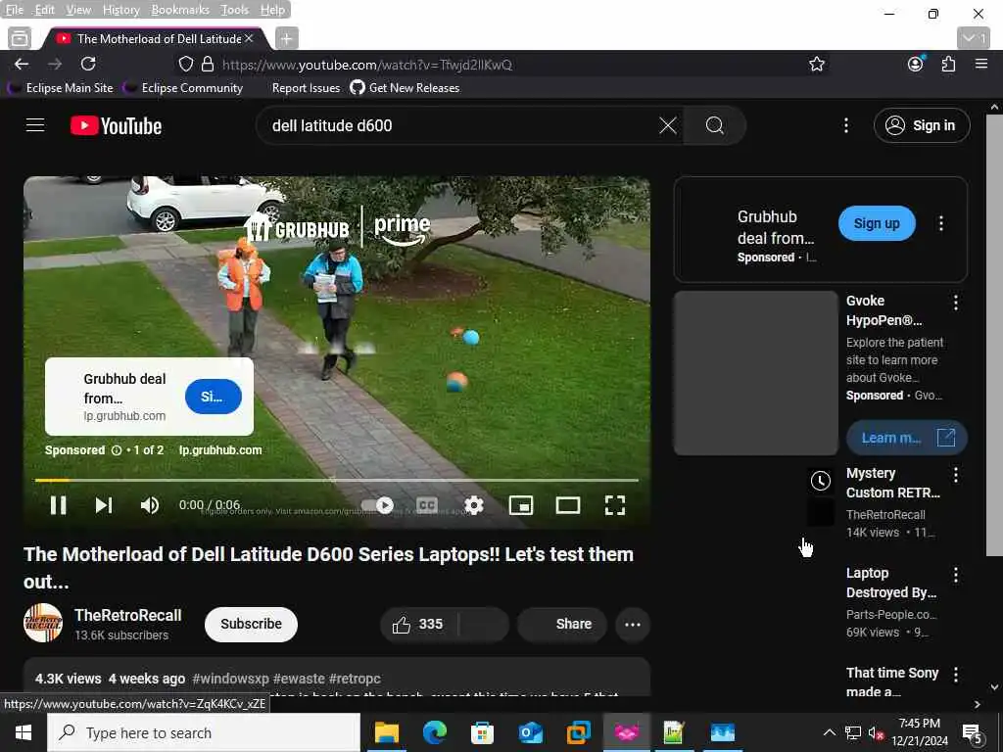Click the video progress bar
The height and width of the screenshot is (752, 1003).
click(337, 480)
